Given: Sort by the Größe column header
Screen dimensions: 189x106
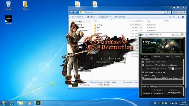Looking at the screenshot, I should [166, 21].
